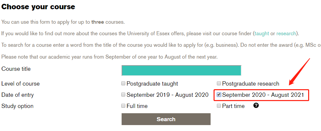Tick the Postgraduate research checkbox

pos(219,83)
